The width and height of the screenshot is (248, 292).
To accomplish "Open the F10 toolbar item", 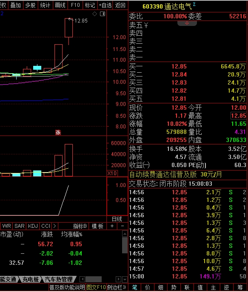I will coord(75,5).
